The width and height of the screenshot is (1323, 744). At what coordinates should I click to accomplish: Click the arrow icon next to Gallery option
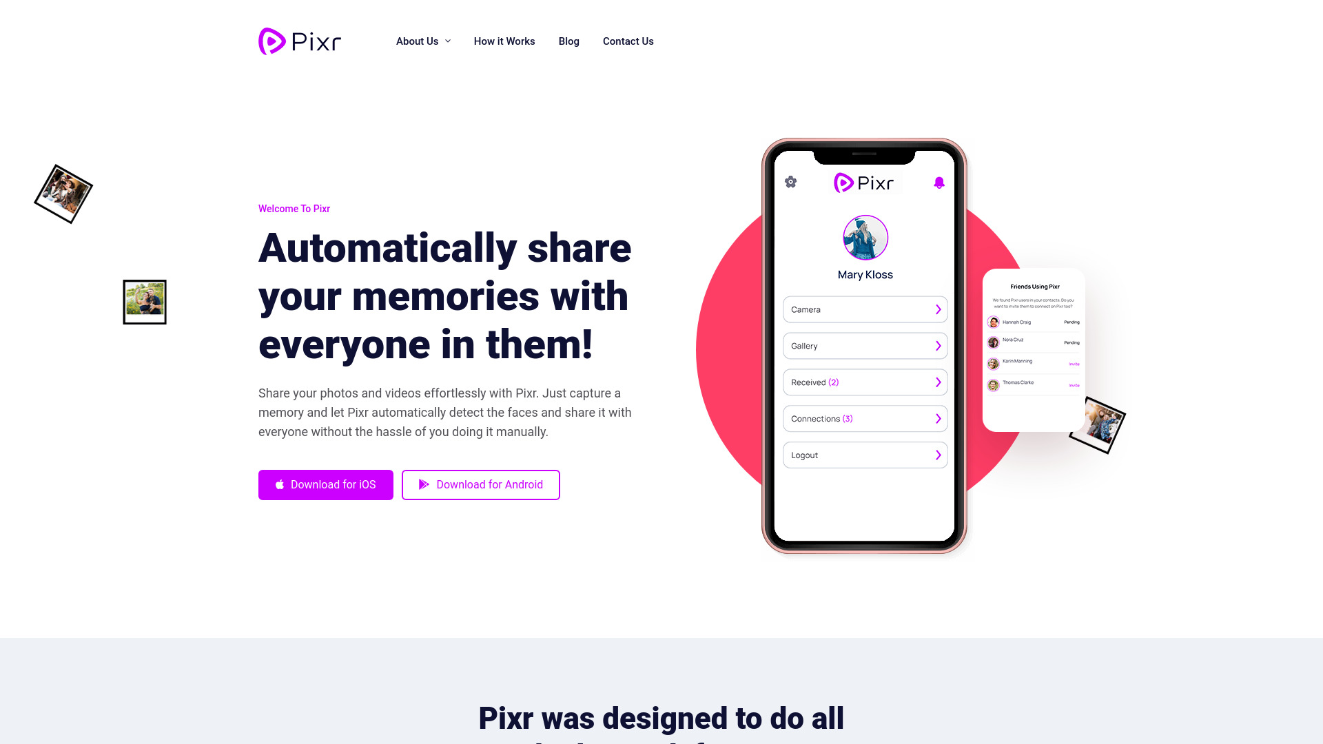(x=938, y=345)
